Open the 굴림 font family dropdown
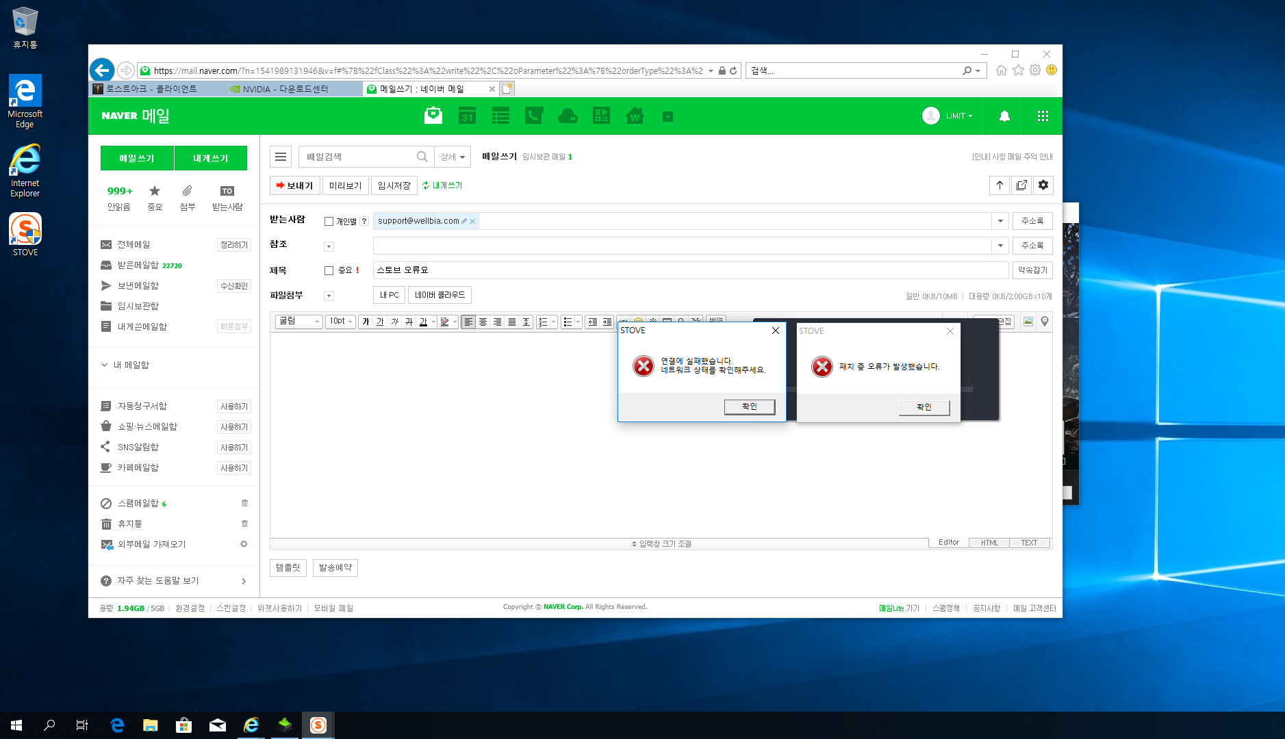 (299, 322)
